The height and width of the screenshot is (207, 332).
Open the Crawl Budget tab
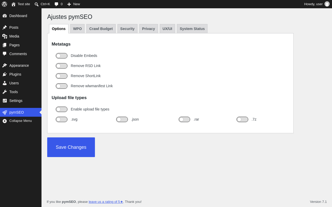pos(101,29)
